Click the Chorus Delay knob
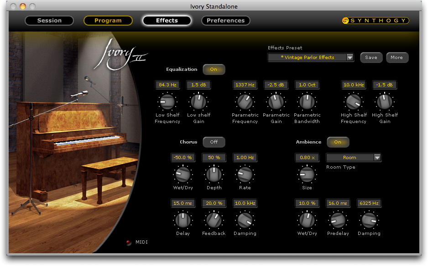 (183, 220)
